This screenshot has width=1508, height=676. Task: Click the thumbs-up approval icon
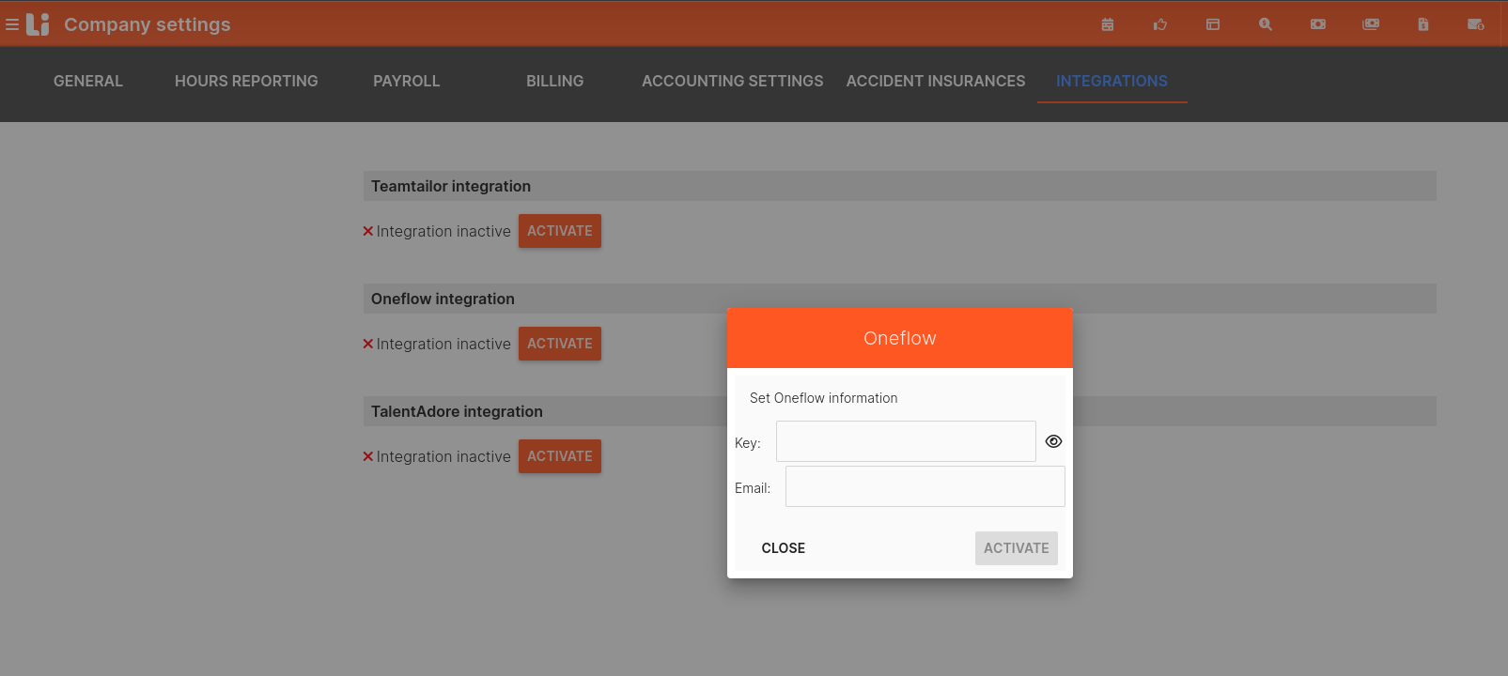(x=1160, y=24)
